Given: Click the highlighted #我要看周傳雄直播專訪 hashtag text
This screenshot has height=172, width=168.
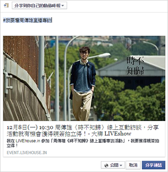Looking at the screenshot, I should 28,20.
